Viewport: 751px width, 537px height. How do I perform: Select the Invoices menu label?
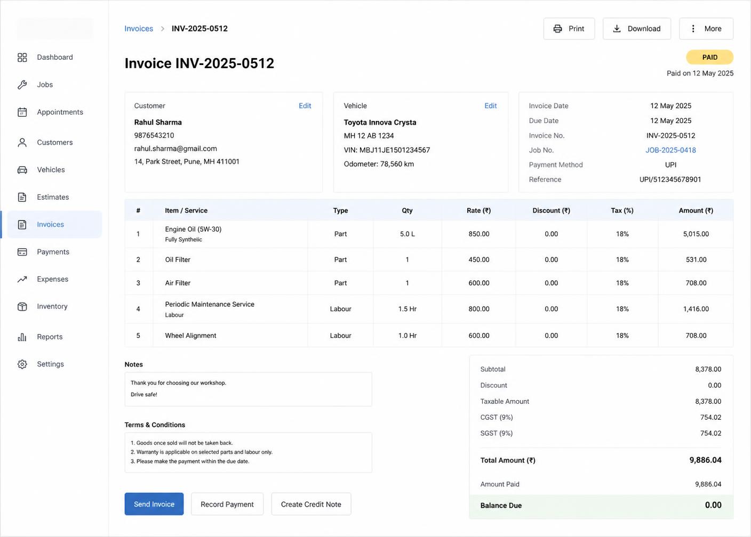point(51,225)
